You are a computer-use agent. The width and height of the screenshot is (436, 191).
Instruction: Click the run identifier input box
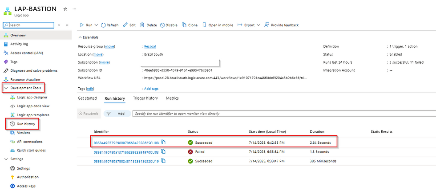coord(284,114)
